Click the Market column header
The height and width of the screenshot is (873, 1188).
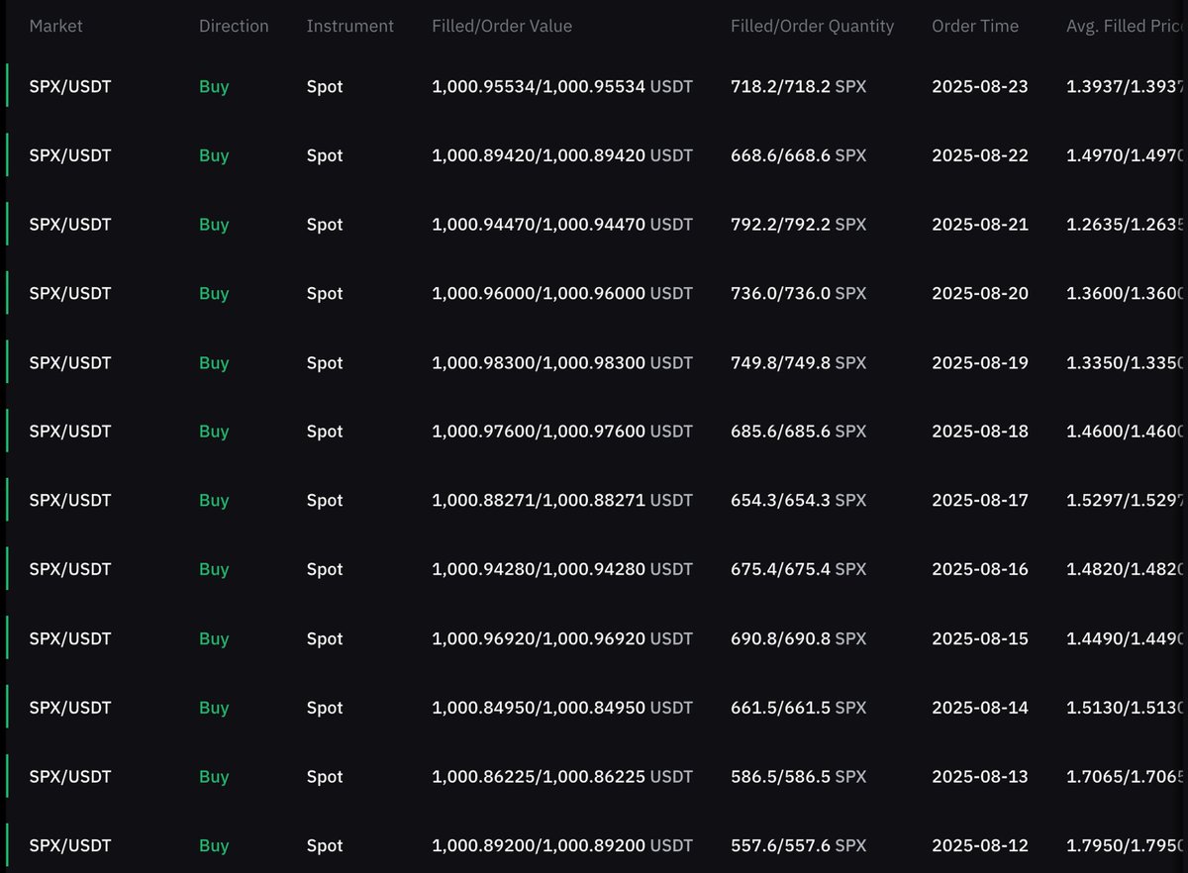55,26
